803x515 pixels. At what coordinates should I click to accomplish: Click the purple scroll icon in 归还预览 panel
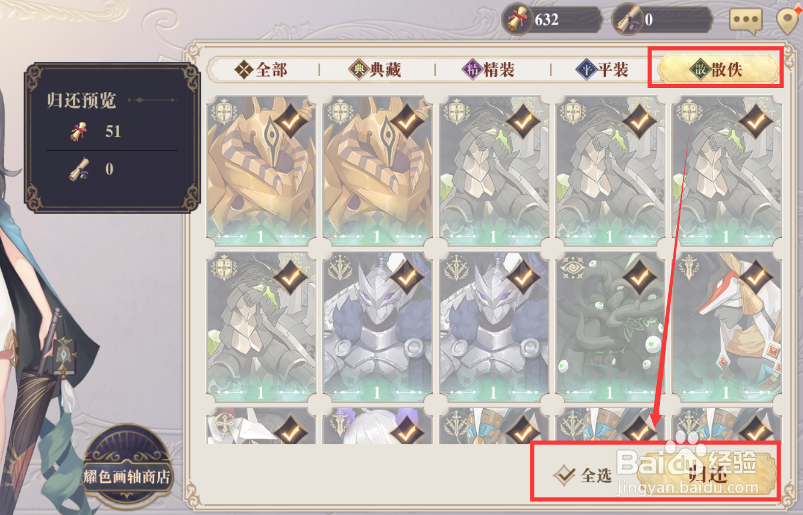[79, 169]
